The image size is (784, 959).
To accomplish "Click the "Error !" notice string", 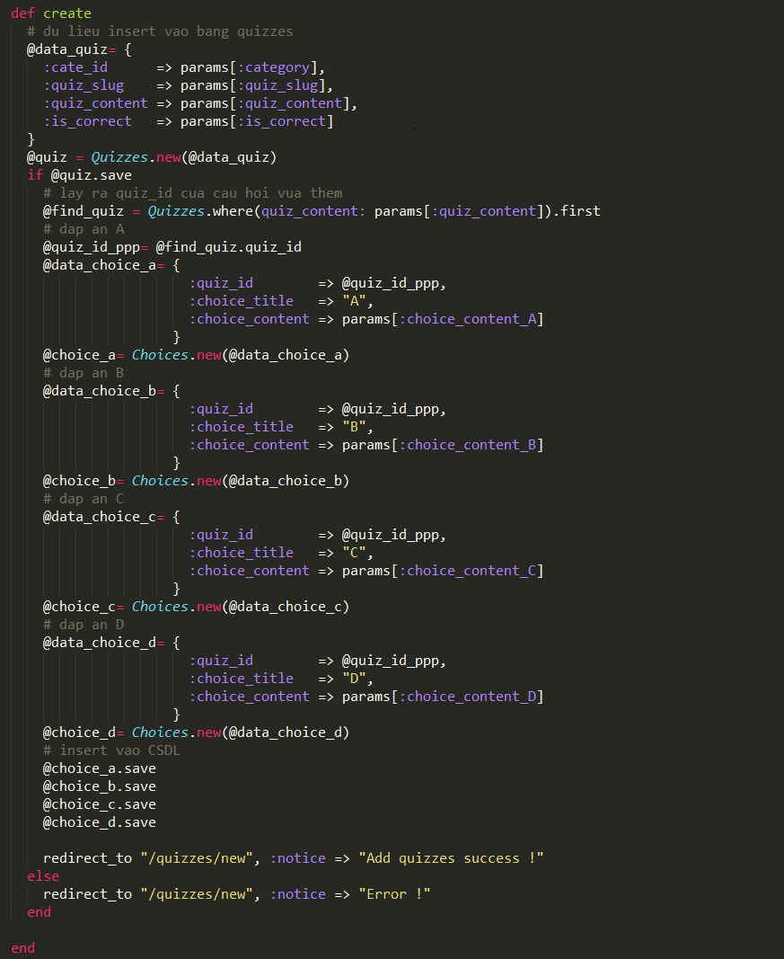I will [394, 894].
